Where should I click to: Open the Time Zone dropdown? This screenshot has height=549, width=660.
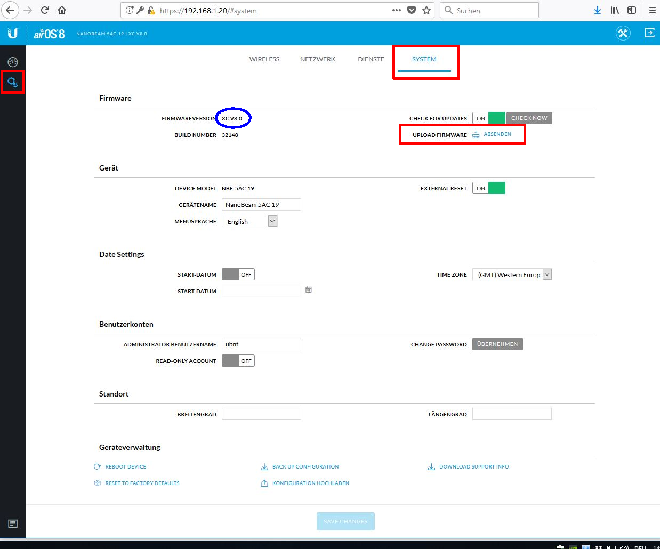[x=512, y=274]
